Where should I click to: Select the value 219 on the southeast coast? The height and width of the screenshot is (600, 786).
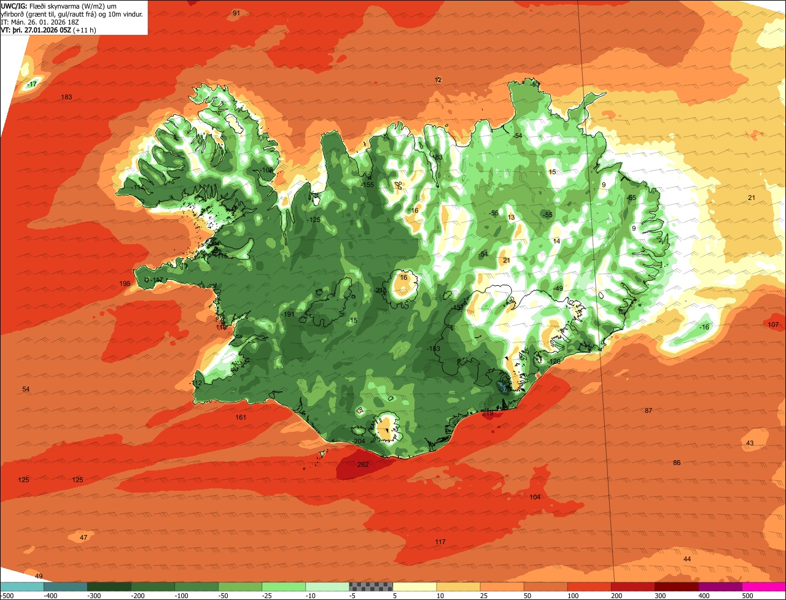click(x=488, y=413)
